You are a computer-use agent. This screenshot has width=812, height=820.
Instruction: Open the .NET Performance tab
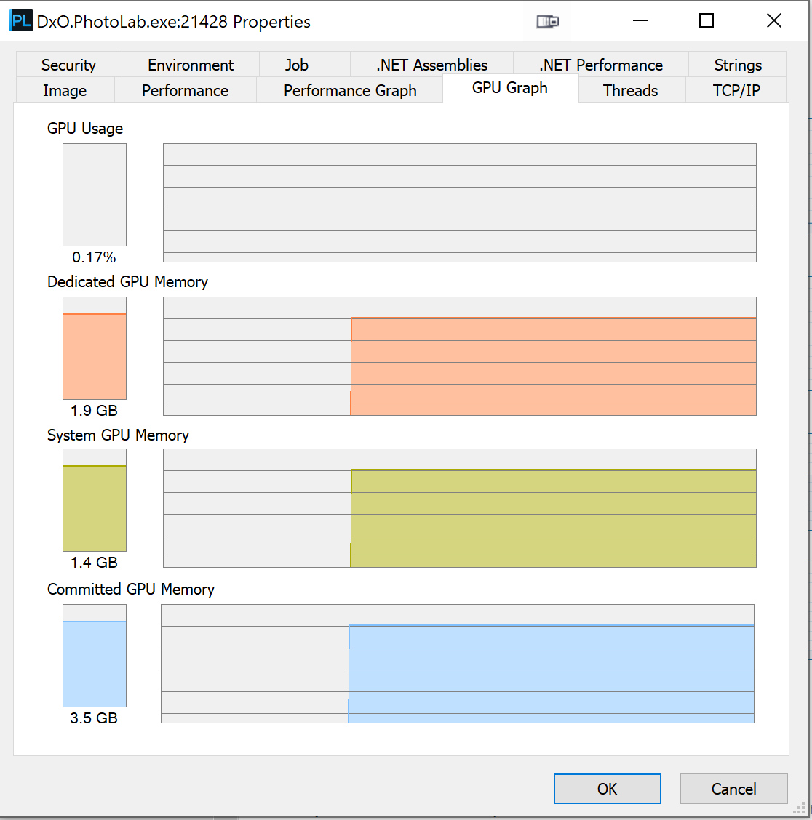pos(601,65)
